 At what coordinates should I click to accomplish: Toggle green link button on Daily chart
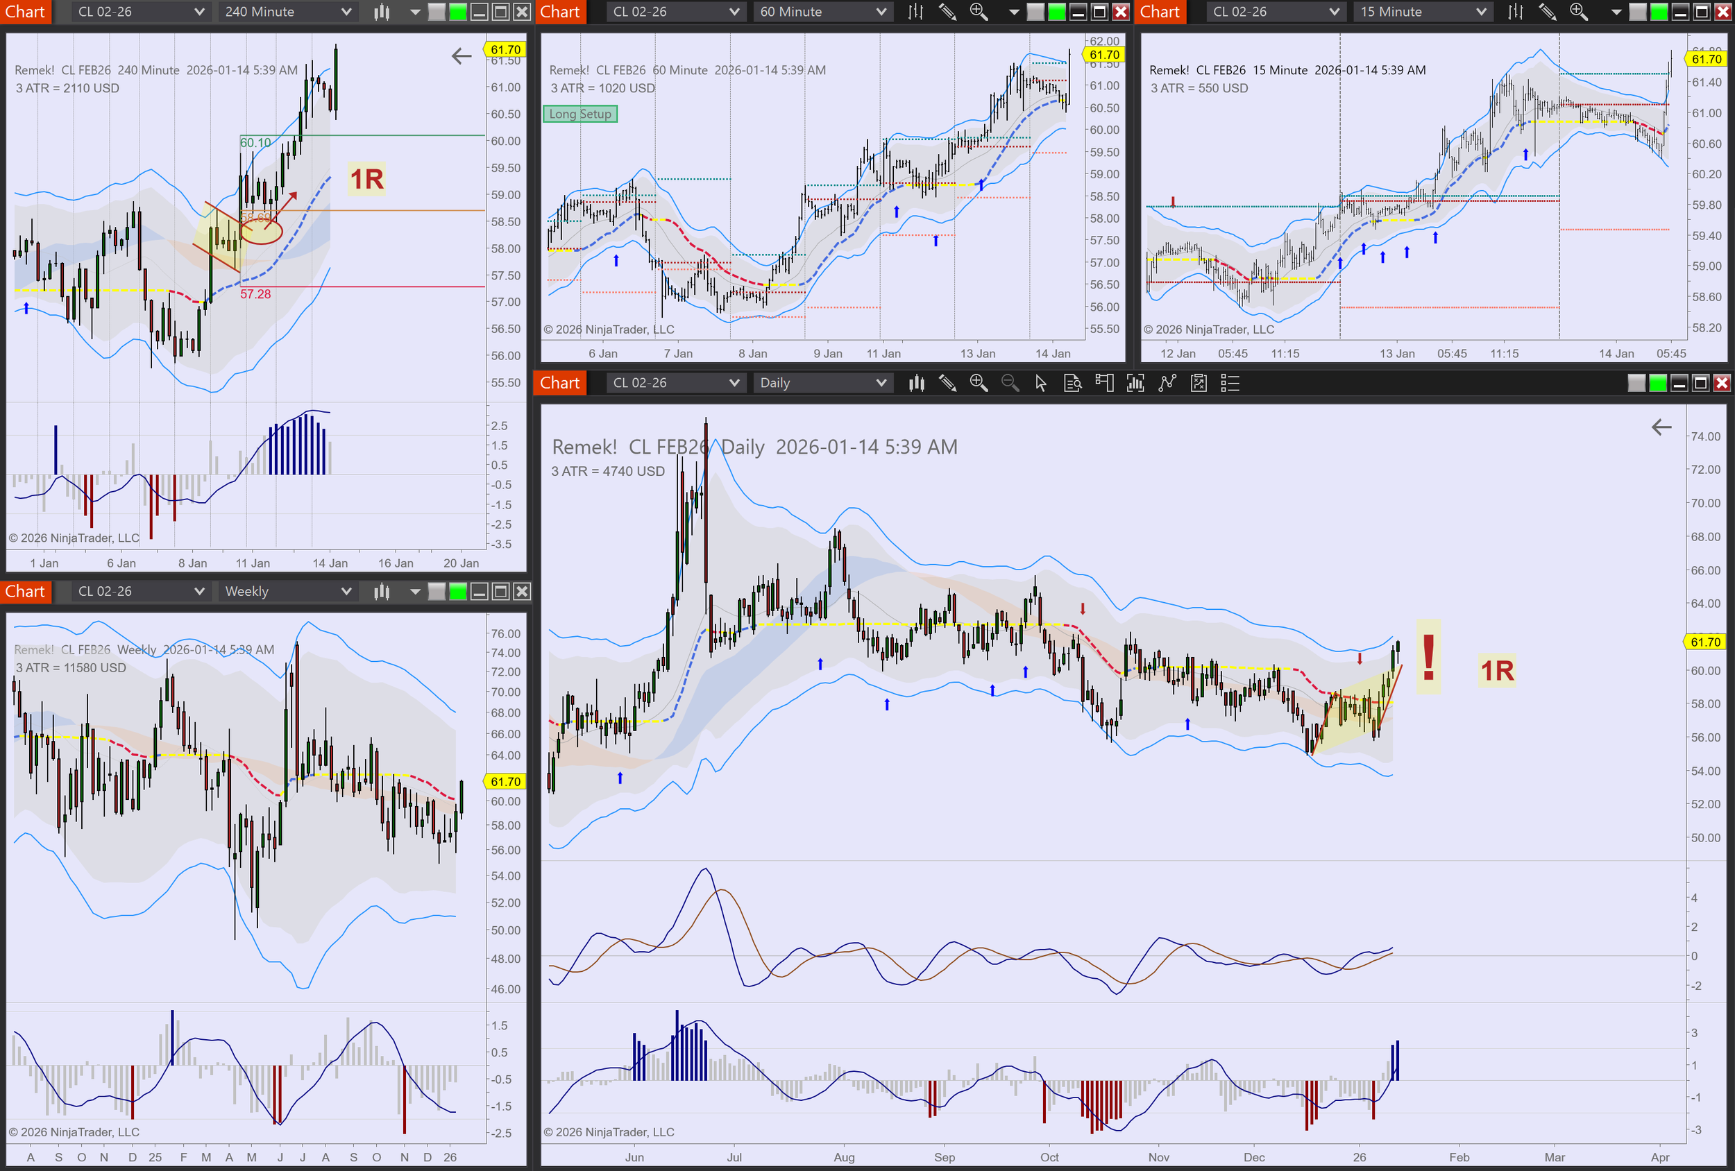1657,383
